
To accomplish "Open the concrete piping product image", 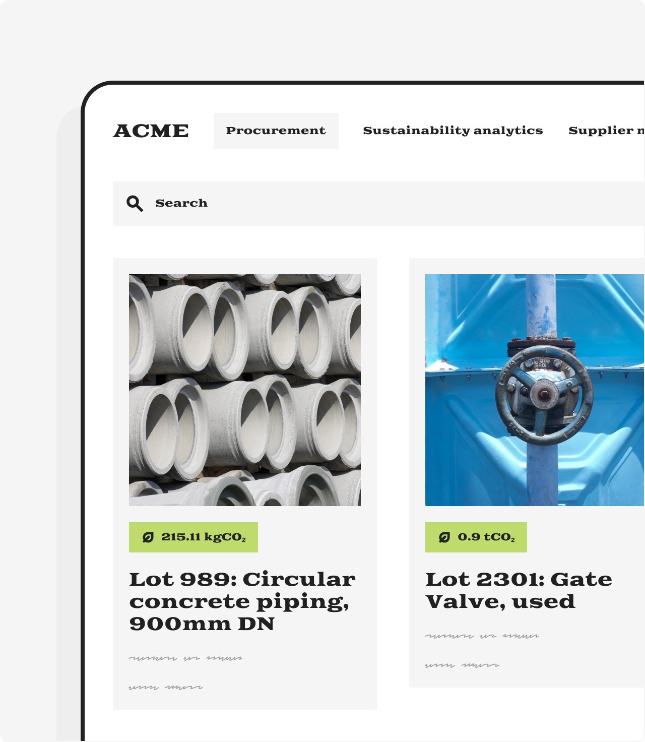I will [x=245, y=390].
